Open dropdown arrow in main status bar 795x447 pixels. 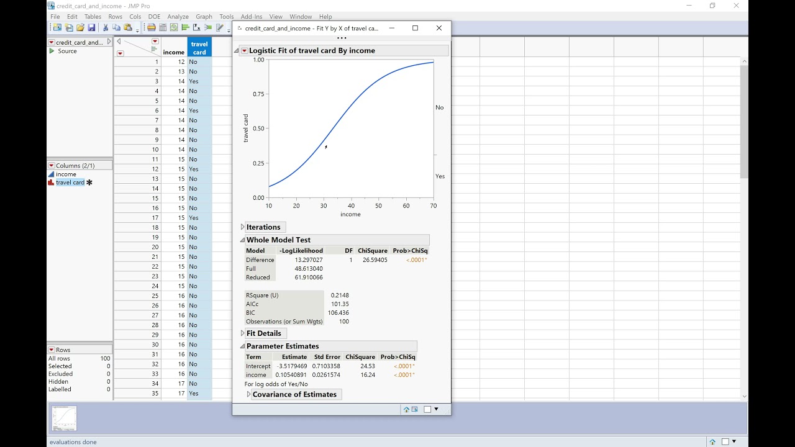734,442
